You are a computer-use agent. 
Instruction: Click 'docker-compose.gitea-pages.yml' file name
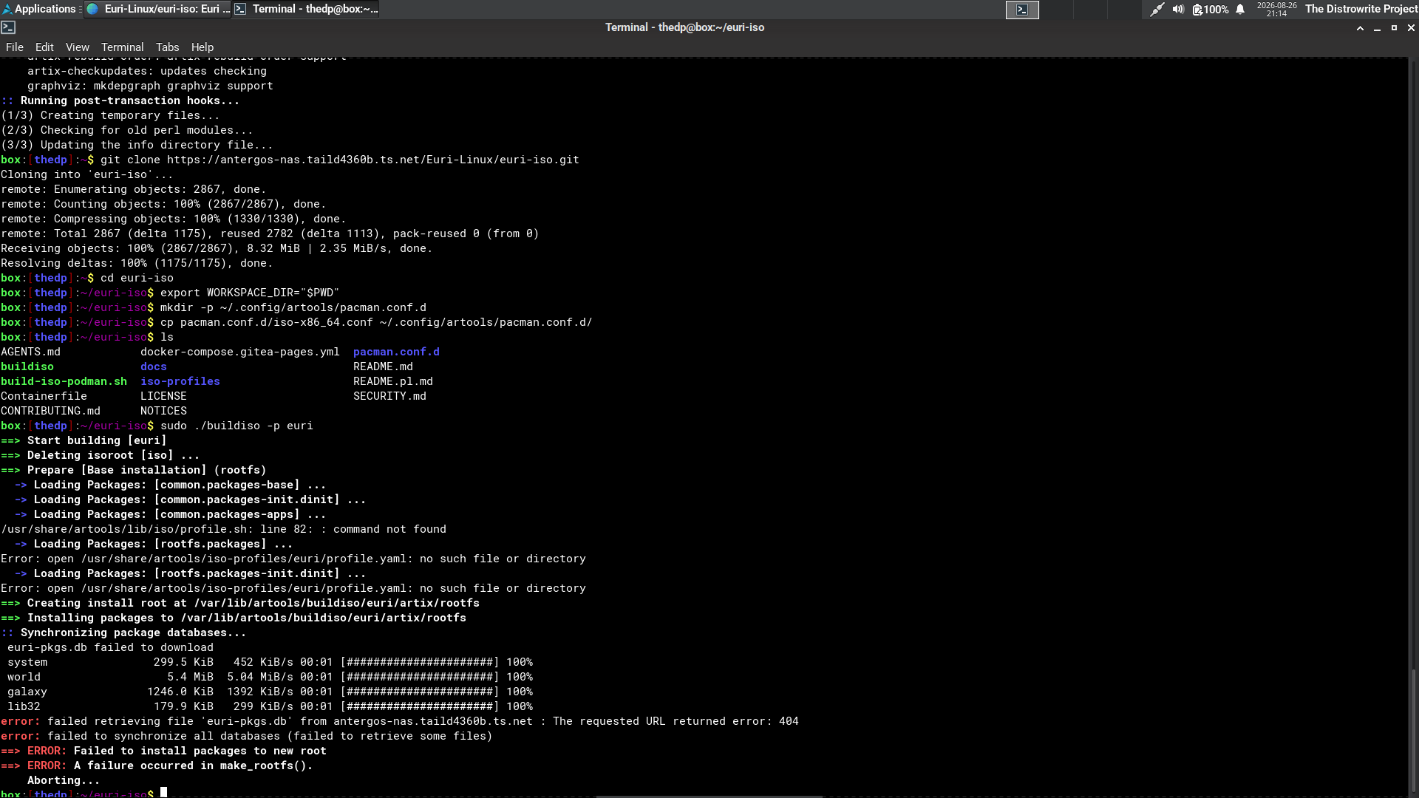240,352
